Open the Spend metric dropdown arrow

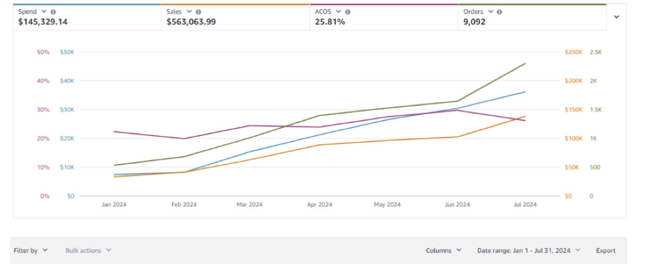pyautogui.click(x=44, y=12)
